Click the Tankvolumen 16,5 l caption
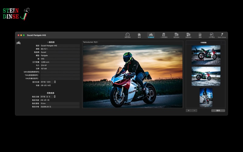 (x=90, y=42)
